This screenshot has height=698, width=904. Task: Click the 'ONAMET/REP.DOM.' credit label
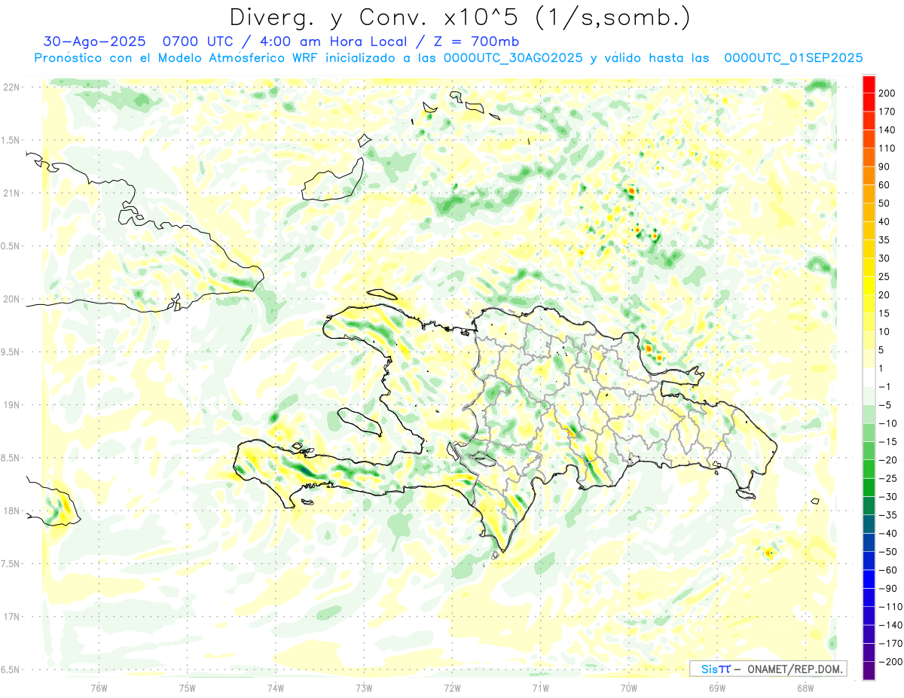pos(796,669)
